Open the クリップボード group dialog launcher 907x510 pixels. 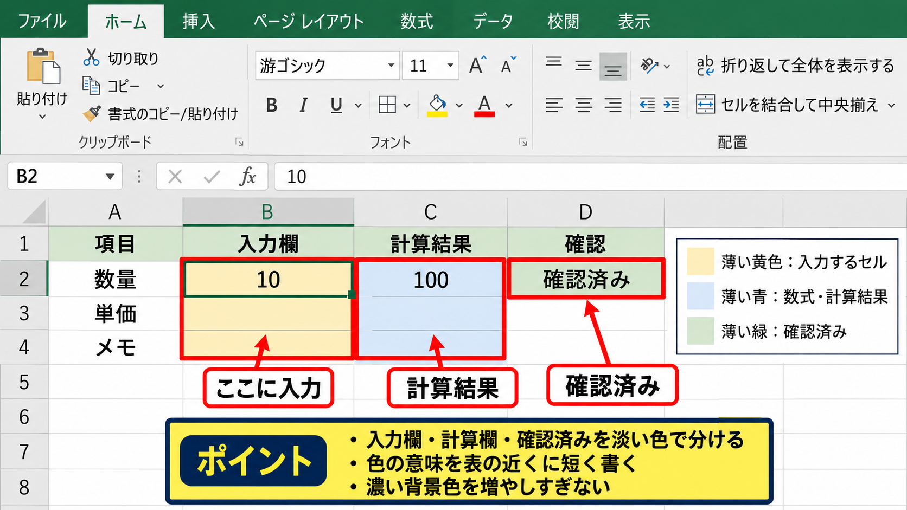(239, 142)
